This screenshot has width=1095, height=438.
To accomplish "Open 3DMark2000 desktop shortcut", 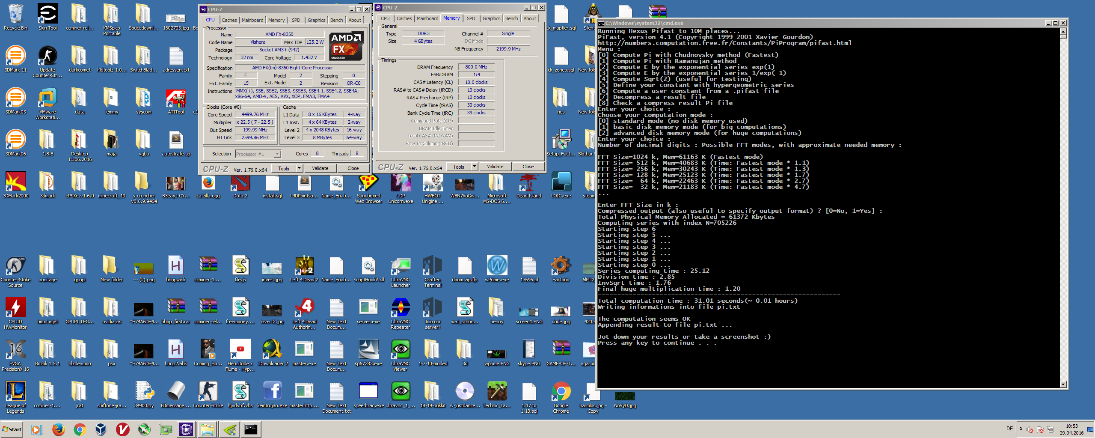I will coord(15,185).
